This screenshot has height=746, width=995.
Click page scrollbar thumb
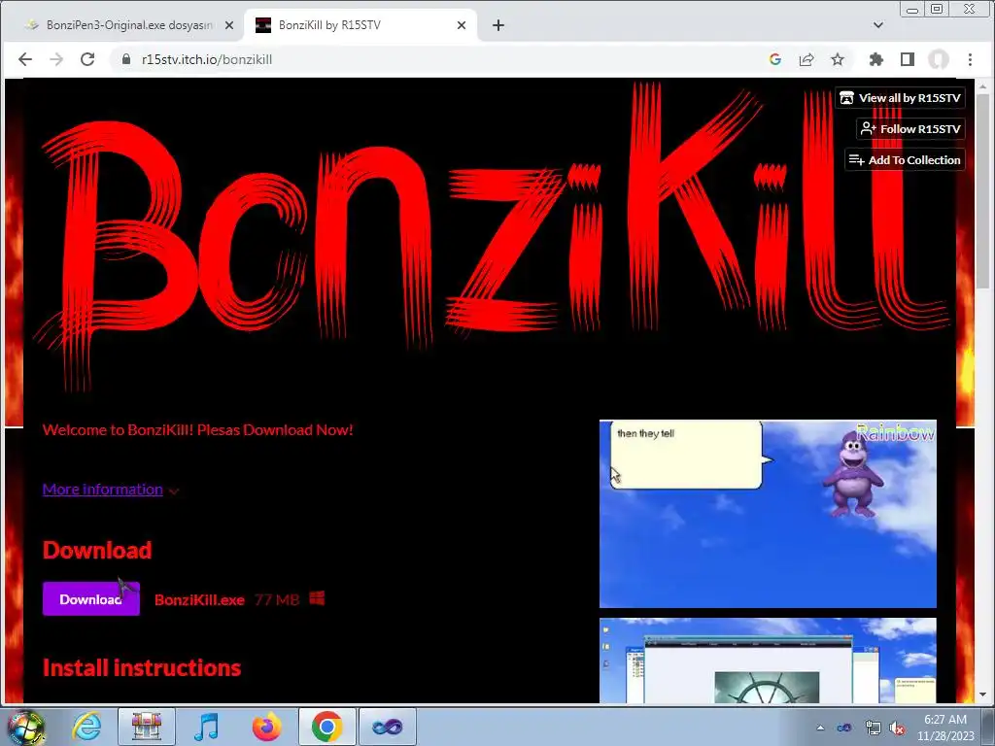tap(983, 190)
